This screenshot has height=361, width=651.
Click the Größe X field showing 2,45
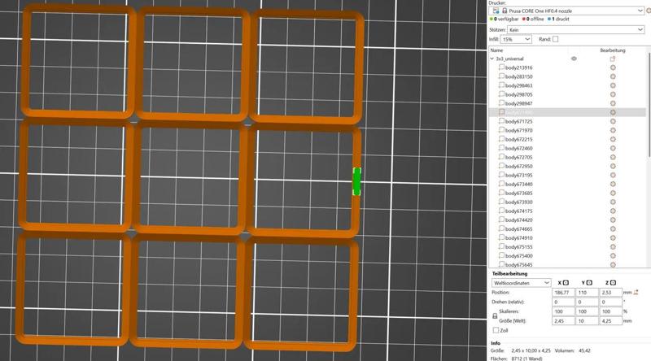pos(563,321)
